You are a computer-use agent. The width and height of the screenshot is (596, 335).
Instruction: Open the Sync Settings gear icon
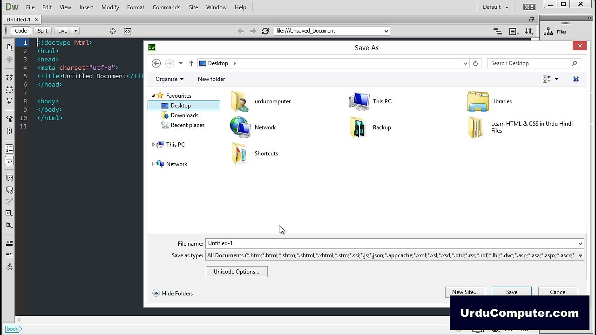(x=529, y=7)
